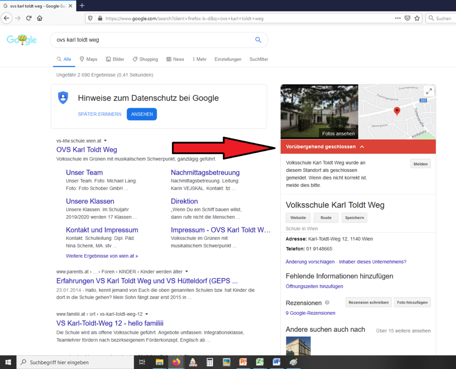Go to the Firefox home page
The height and width of the screenshot is (369, 456).
pos(40,18)
